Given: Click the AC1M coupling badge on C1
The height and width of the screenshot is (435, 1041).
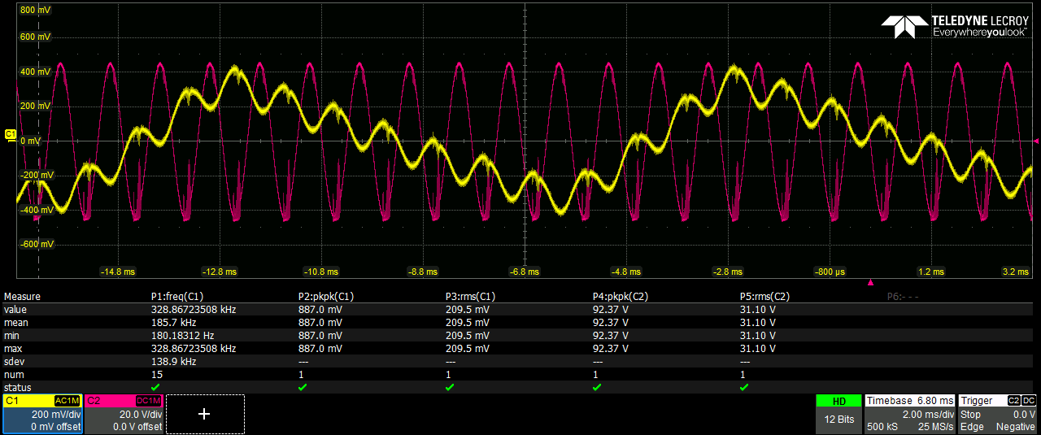Looking at the screenshot, I should 67,401.
